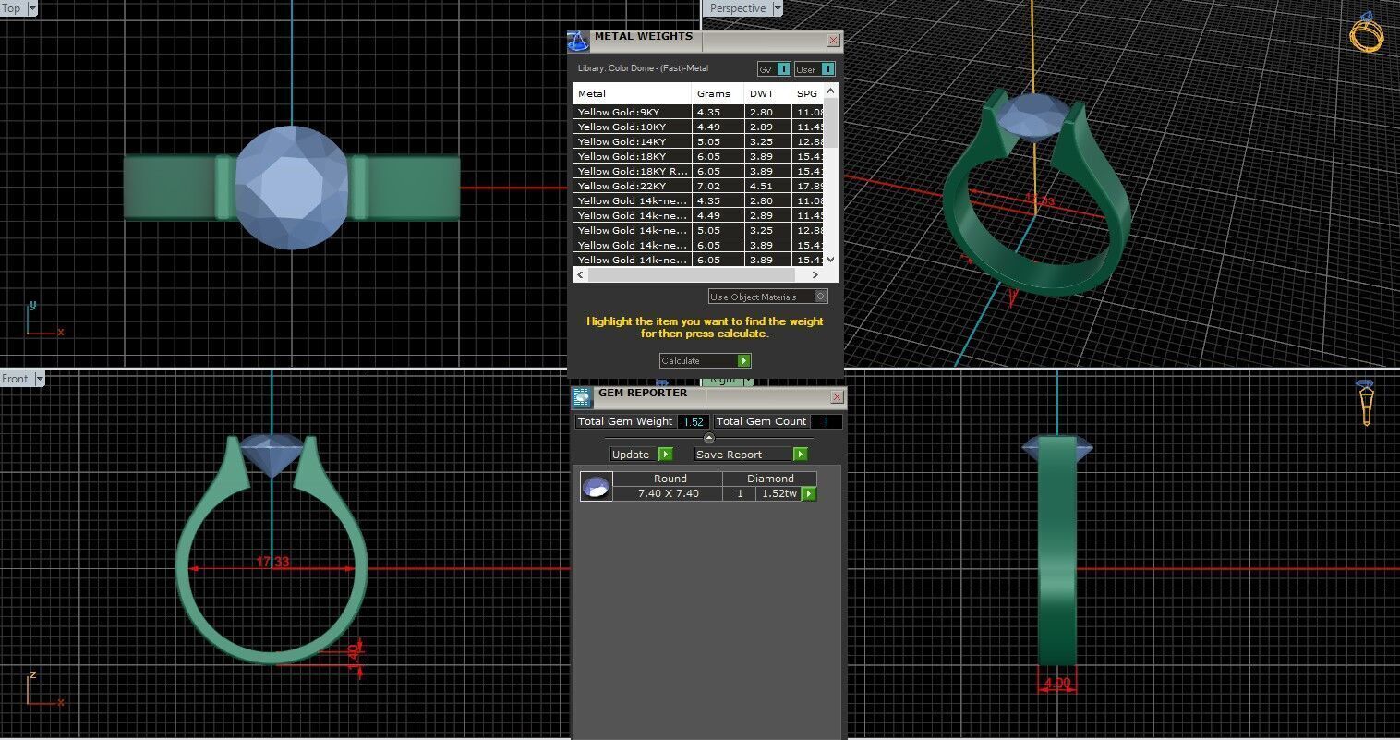Click metal list scroll-down arrow
The height and width of the screenshot is (740, 1400).
click(830, 261)
